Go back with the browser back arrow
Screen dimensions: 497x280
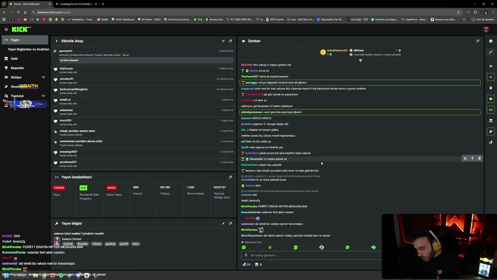pos(4,12)
